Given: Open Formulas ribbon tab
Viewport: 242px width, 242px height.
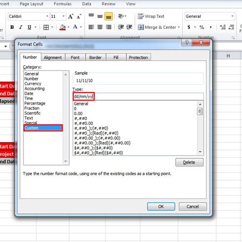Looking at the screenshot, I should point(62,4).
